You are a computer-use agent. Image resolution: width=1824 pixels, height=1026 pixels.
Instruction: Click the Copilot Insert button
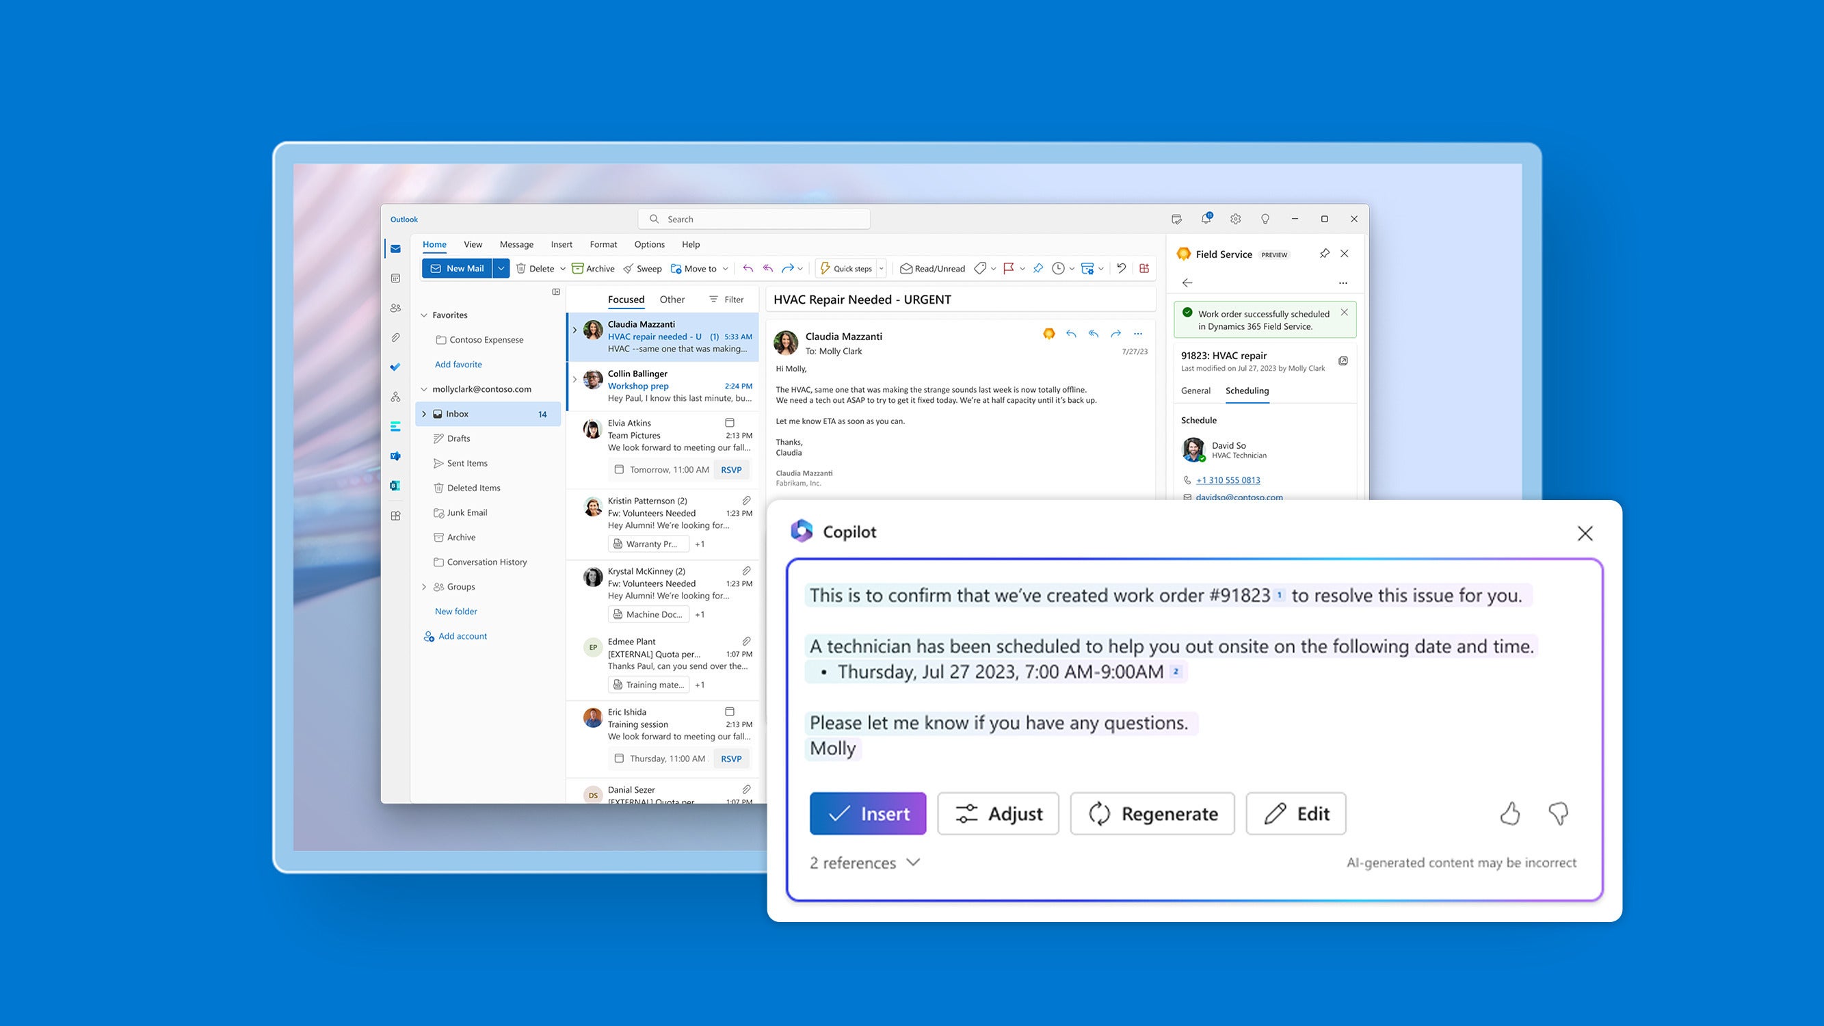pyautogui.click(x=868, y=813)
